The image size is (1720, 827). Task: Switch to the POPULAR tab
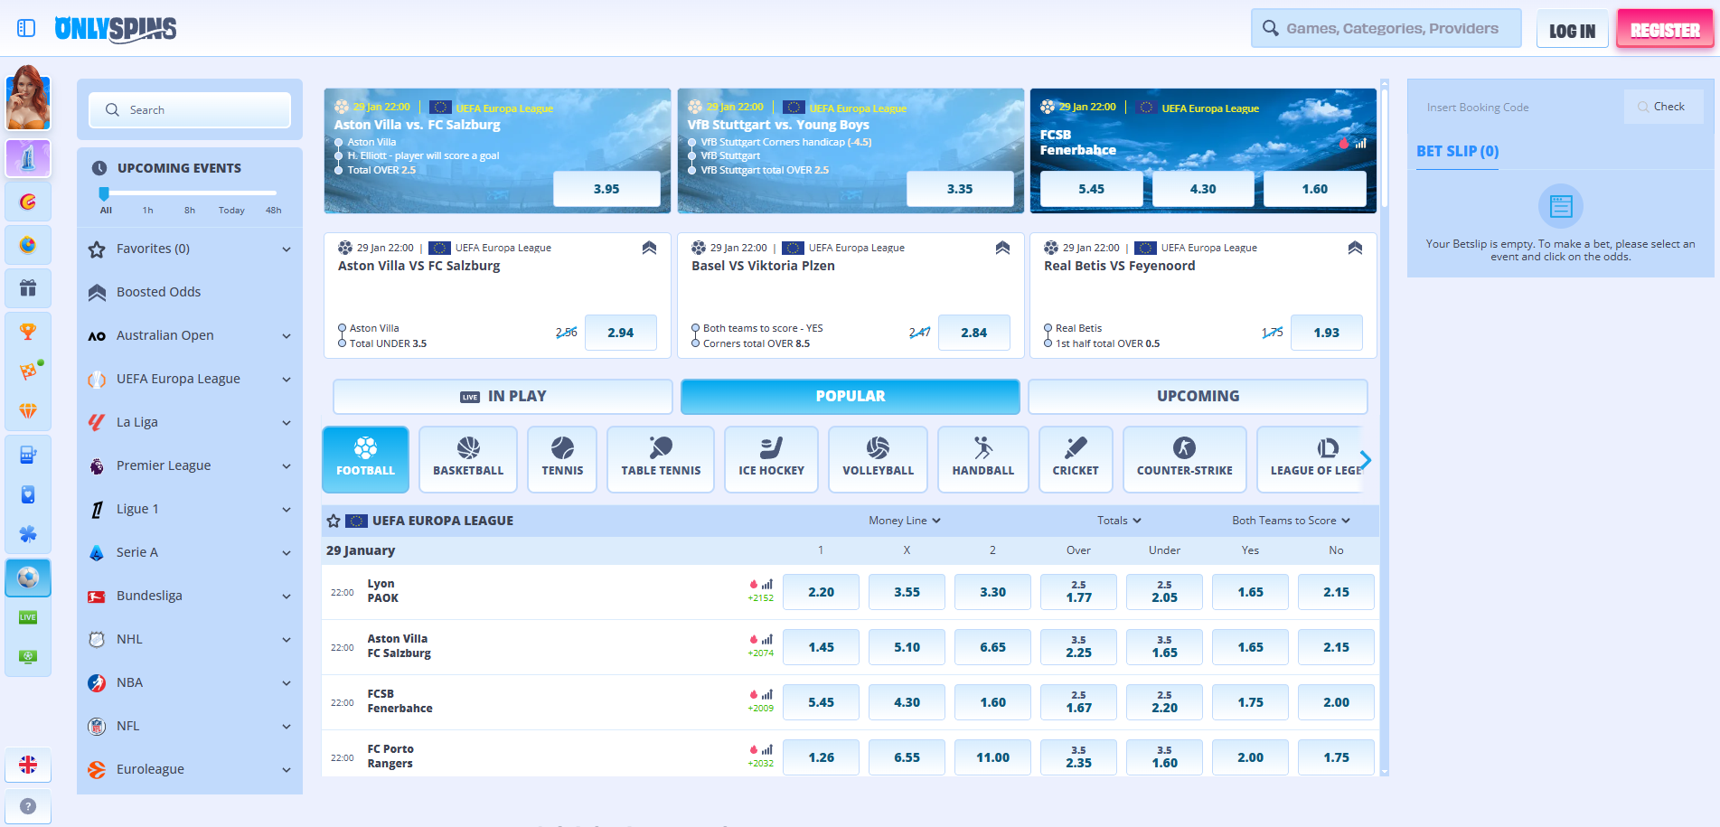coord(851,396)
